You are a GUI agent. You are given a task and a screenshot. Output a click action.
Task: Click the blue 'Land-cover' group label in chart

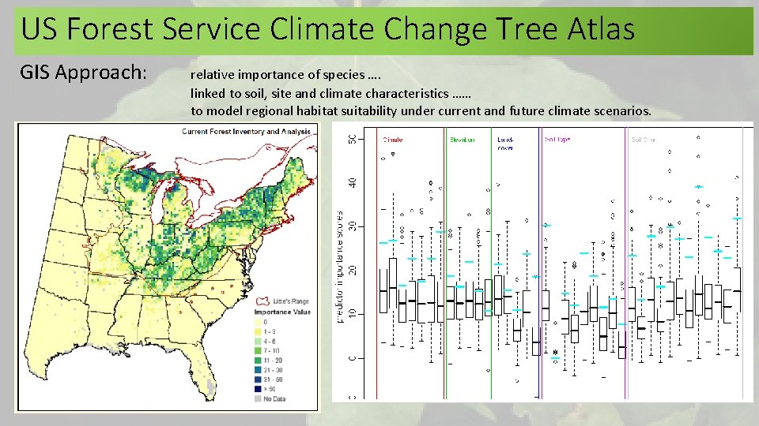pyautogui.click(x=505, y=144)
